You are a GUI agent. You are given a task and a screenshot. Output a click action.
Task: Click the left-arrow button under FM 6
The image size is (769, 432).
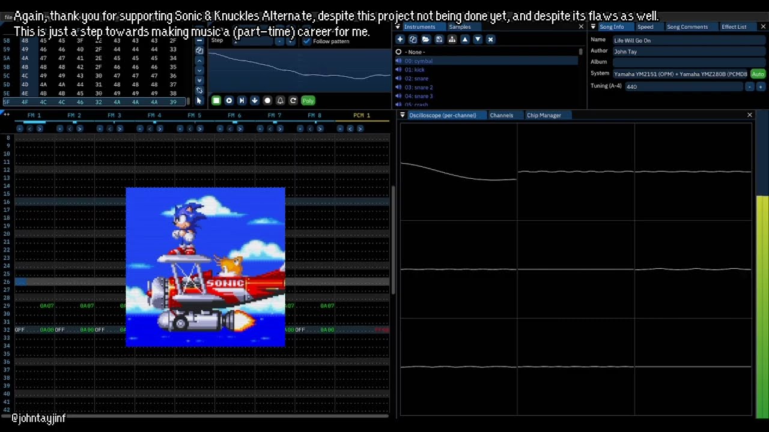pos(230,128)
